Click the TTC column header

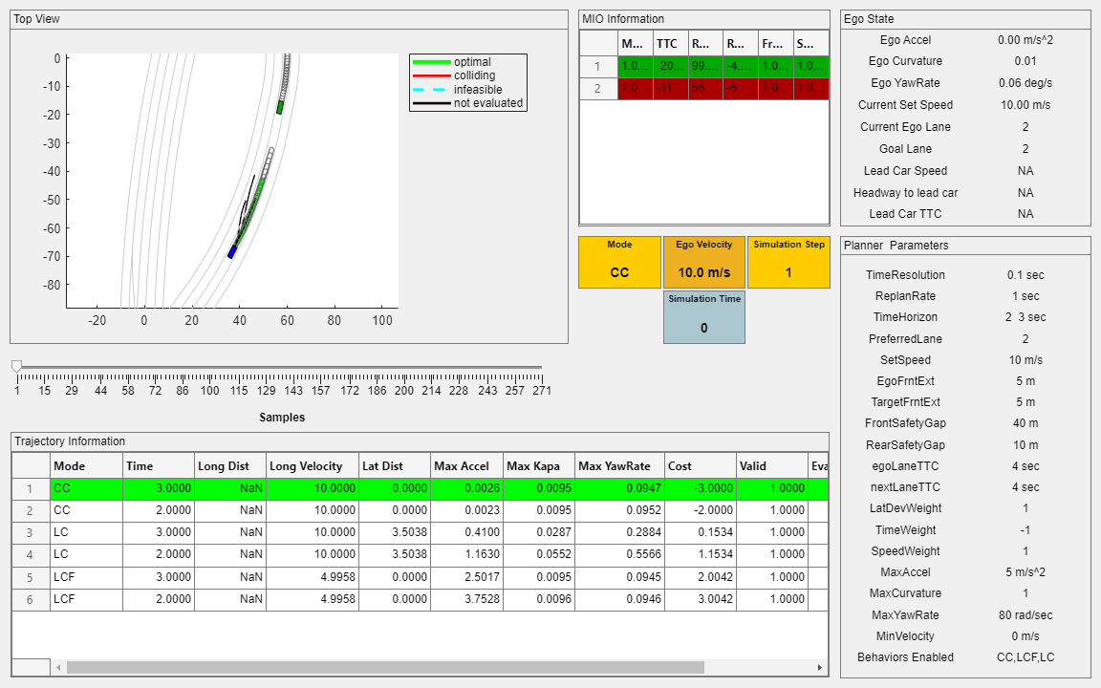[x=668, y=43]
